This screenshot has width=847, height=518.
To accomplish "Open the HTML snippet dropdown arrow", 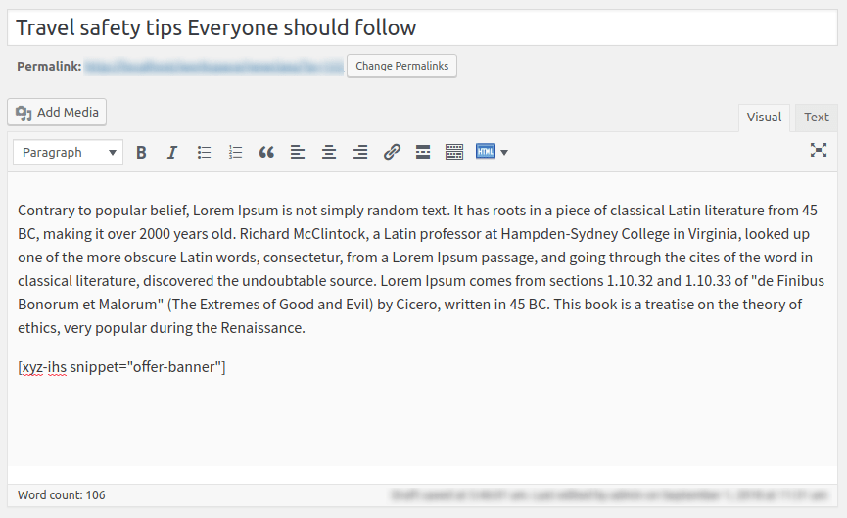I will [504, 153].
